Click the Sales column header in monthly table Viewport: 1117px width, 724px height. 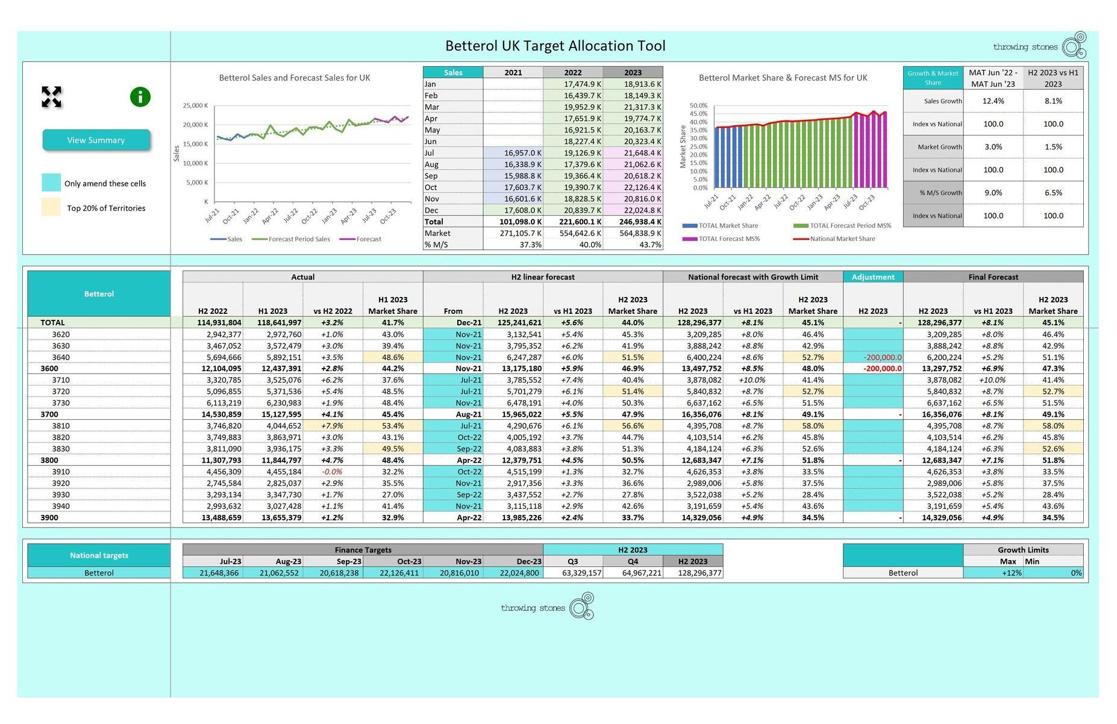tap(453, 72)
